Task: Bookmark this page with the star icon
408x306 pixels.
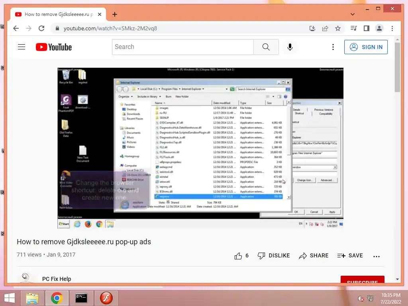Action: pyautogui.click(x=338, y=28)
